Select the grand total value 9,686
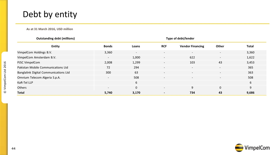This screenshot has height=155, width=277. (250, 93)
